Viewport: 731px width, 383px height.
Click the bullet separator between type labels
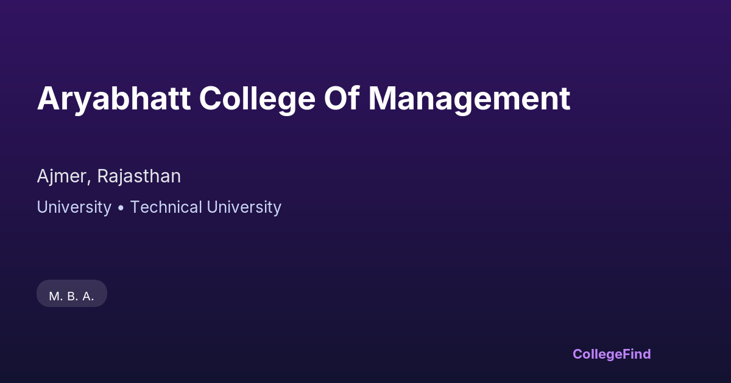[121, 208]
